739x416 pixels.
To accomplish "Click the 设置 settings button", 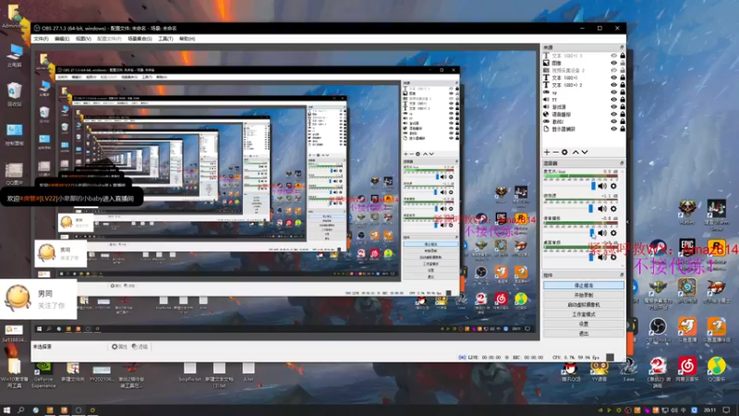I will coord(584,324).
